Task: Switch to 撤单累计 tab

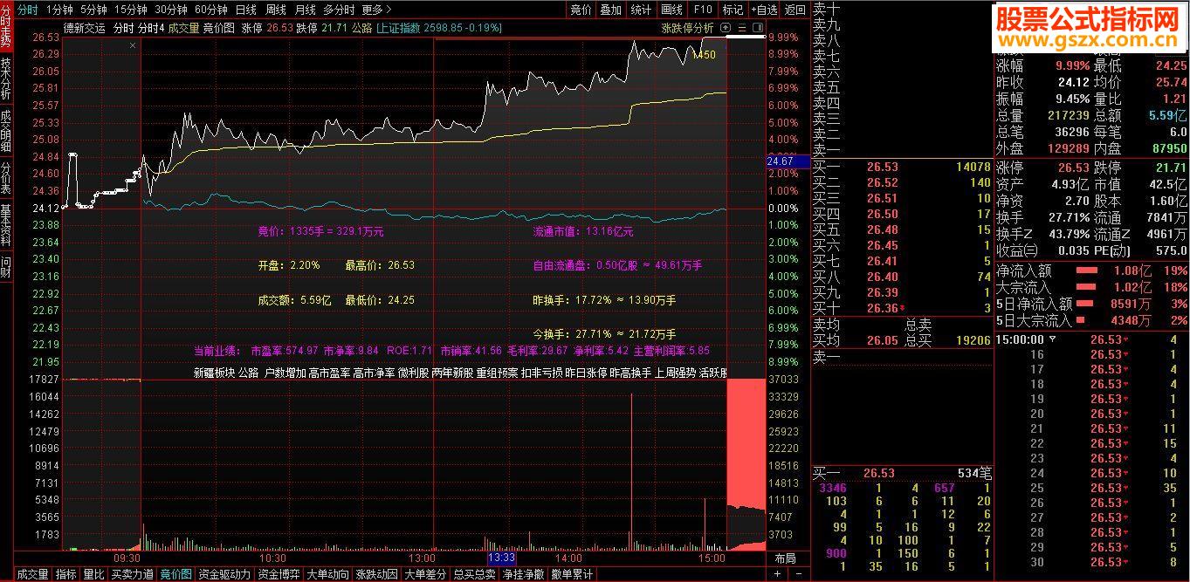Action: [573, 574]
